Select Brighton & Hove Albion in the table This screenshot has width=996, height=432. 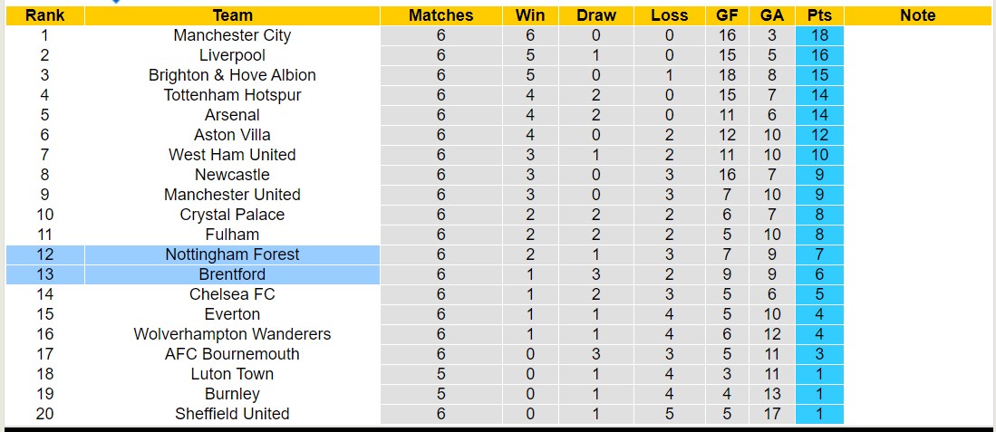[x=232, y=75]
